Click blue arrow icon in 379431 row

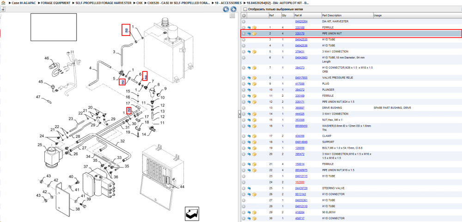[x=249, y=52]
